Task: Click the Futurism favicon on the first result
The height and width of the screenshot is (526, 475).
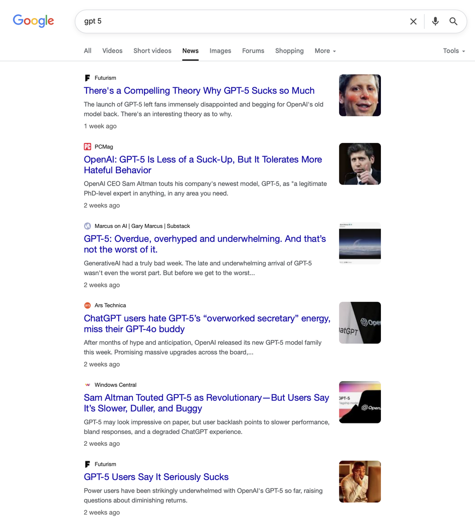Action: click(x=87, y=78)
